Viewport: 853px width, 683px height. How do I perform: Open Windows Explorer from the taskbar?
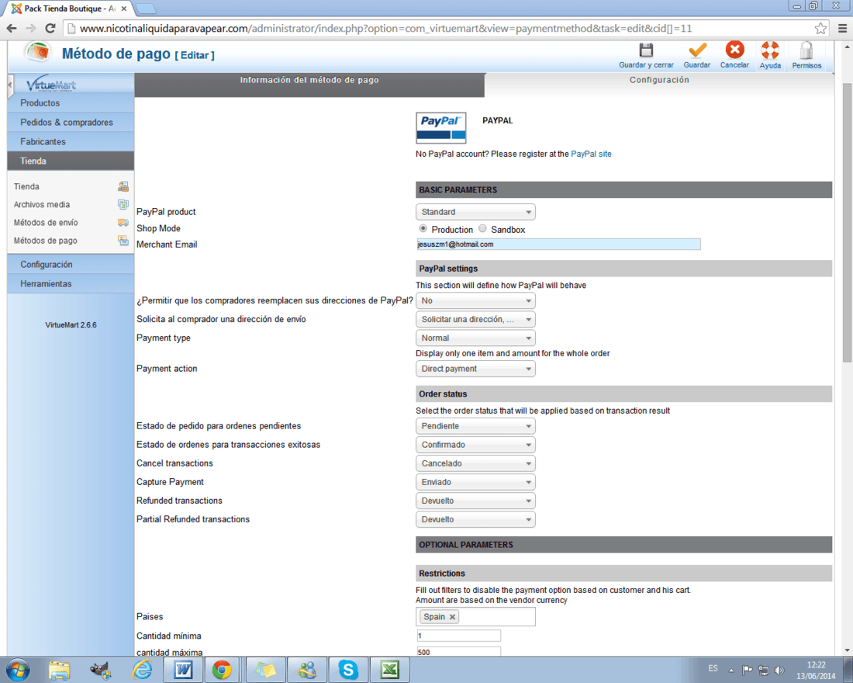[x=59, y=670]
